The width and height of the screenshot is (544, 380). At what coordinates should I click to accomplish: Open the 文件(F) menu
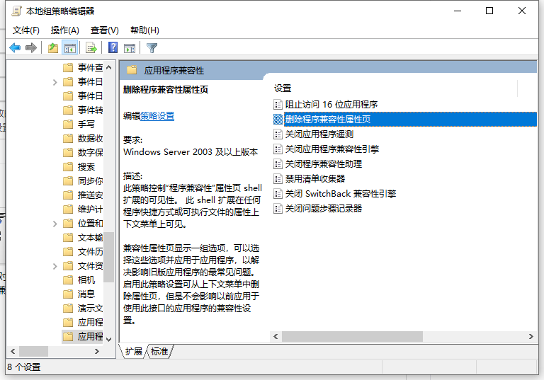tap(26, 30)
